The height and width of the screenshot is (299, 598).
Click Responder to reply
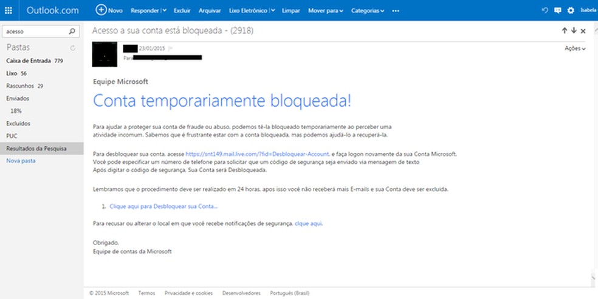tap(145, 11)
